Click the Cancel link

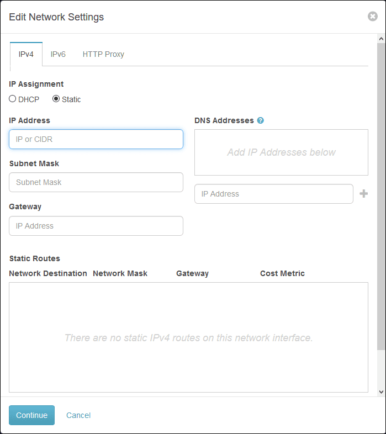[78, 415]
